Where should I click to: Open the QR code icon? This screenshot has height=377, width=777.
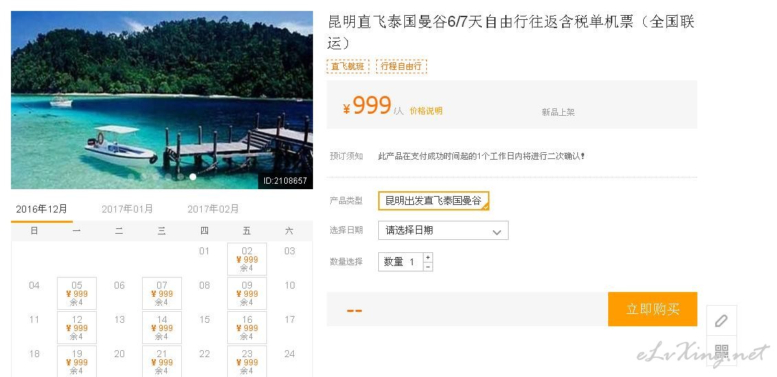[x=721, y=351]
